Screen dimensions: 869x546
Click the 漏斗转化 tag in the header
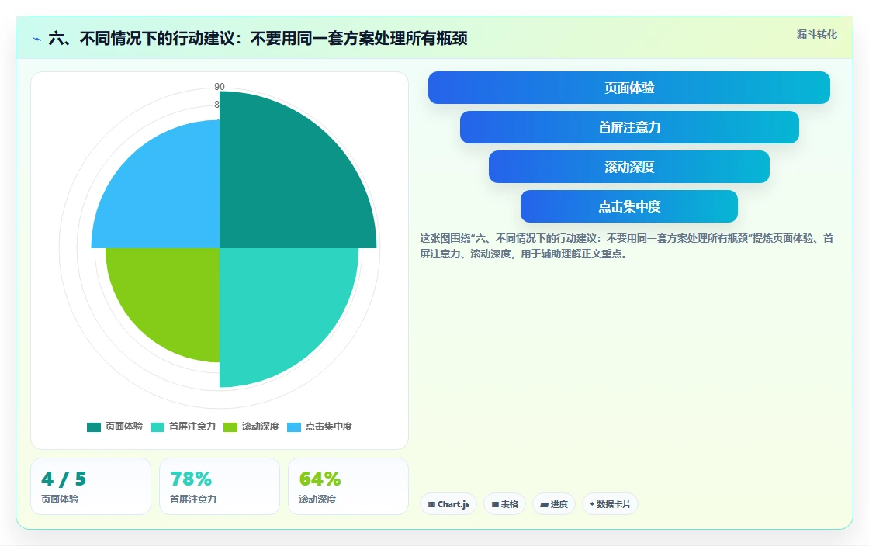816,34
